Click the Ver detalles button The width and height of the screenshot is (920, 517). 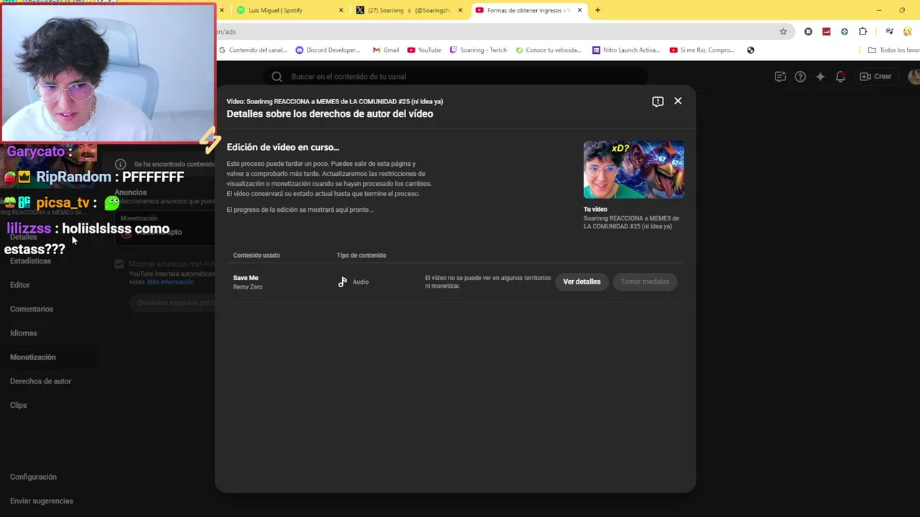pyautogui.click(x=581, y=281)
